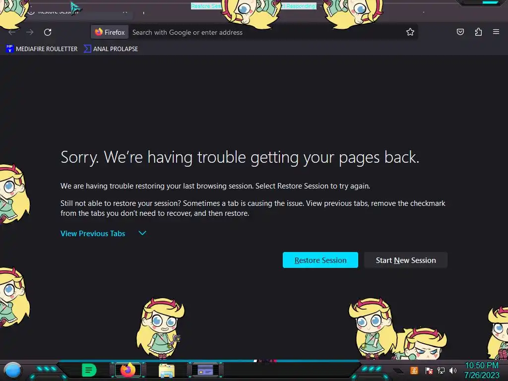508x381 pixels.
Task: Go forward using the forward arrow
Action: [30, 32]
